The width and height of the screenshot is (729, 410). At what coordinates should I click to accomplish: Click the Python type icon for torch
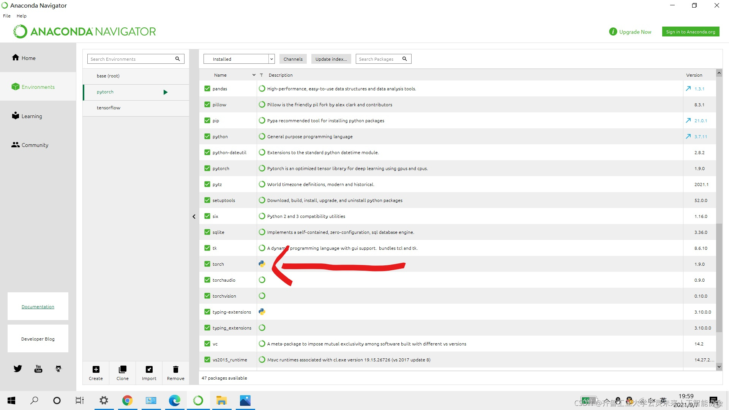pos(262,264)
